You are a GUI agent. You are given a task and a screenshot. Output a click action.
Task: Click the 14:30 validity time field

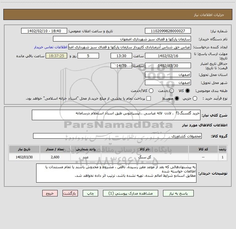pos(121,66)
